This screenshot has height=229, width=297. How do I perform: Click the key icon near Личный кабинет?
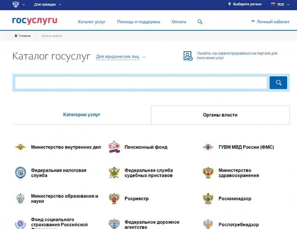pyautogui.click(x=253, y=21)
